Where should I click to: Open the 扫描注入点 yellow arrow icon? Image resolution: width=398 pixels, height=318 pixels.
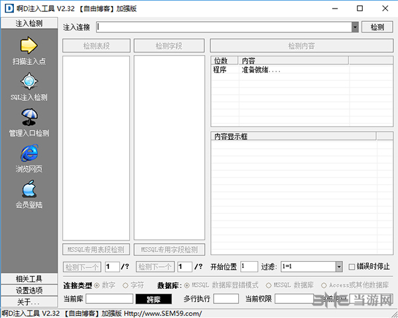[x=29, y=46]
